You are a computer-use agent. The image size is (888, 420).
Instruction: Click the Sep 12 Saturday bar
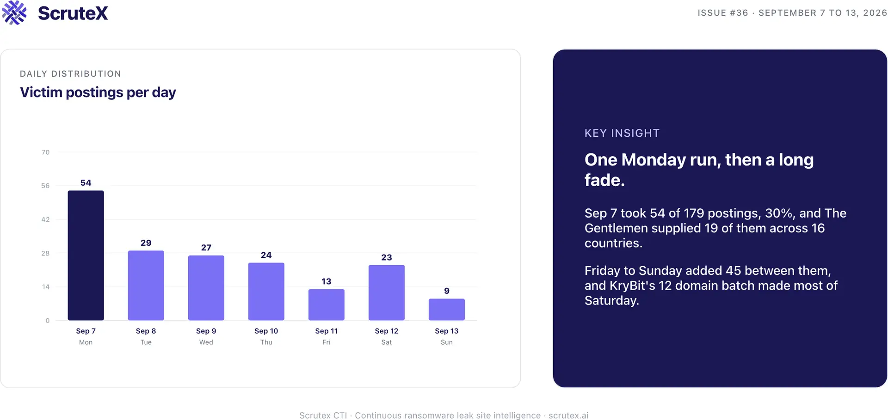(x=386, y=292)
